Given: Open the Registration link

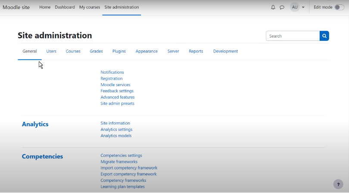Looking at the screenshot, I should coord(112,78).
